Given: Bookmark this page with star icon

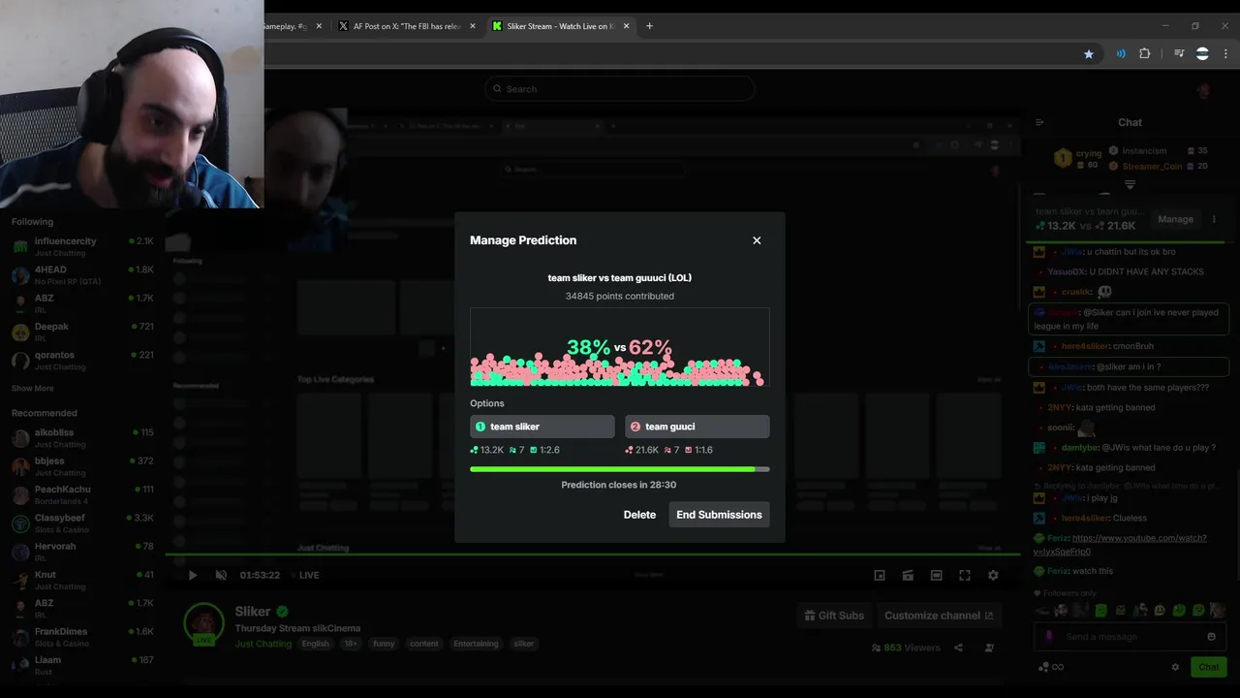Looking at the screenshot, I should 1089,54.
